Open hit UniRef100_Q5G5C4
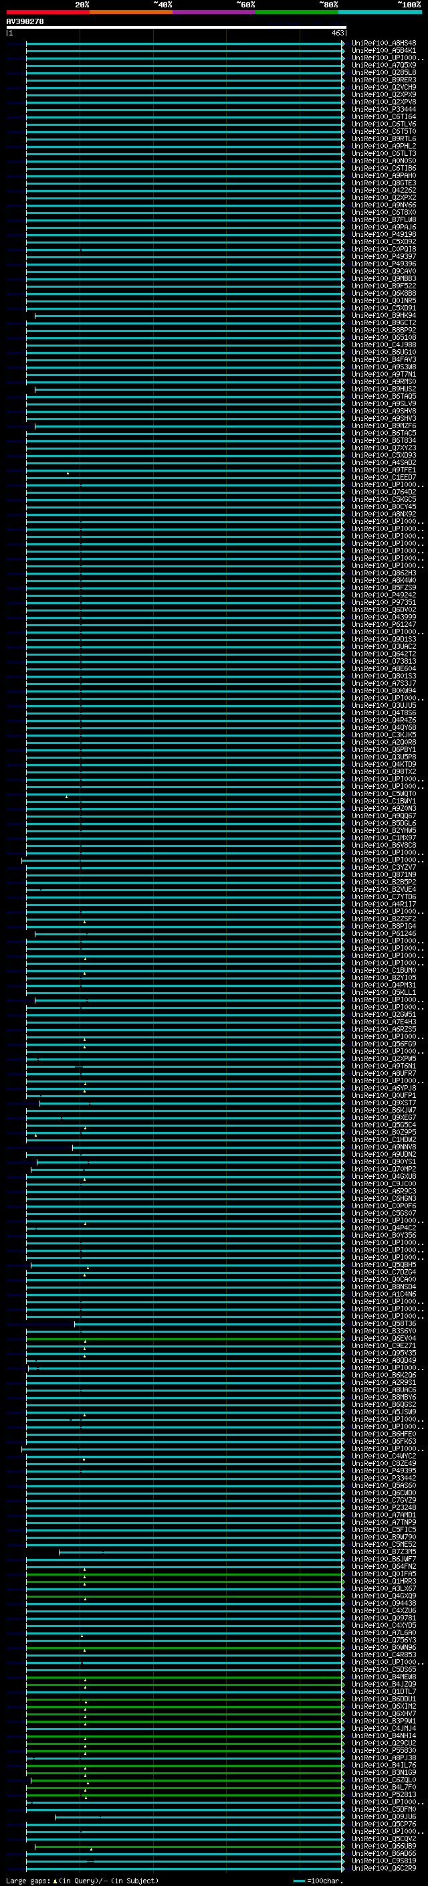This screenshot has width=428, height=1886. (x=384, y=1125)
